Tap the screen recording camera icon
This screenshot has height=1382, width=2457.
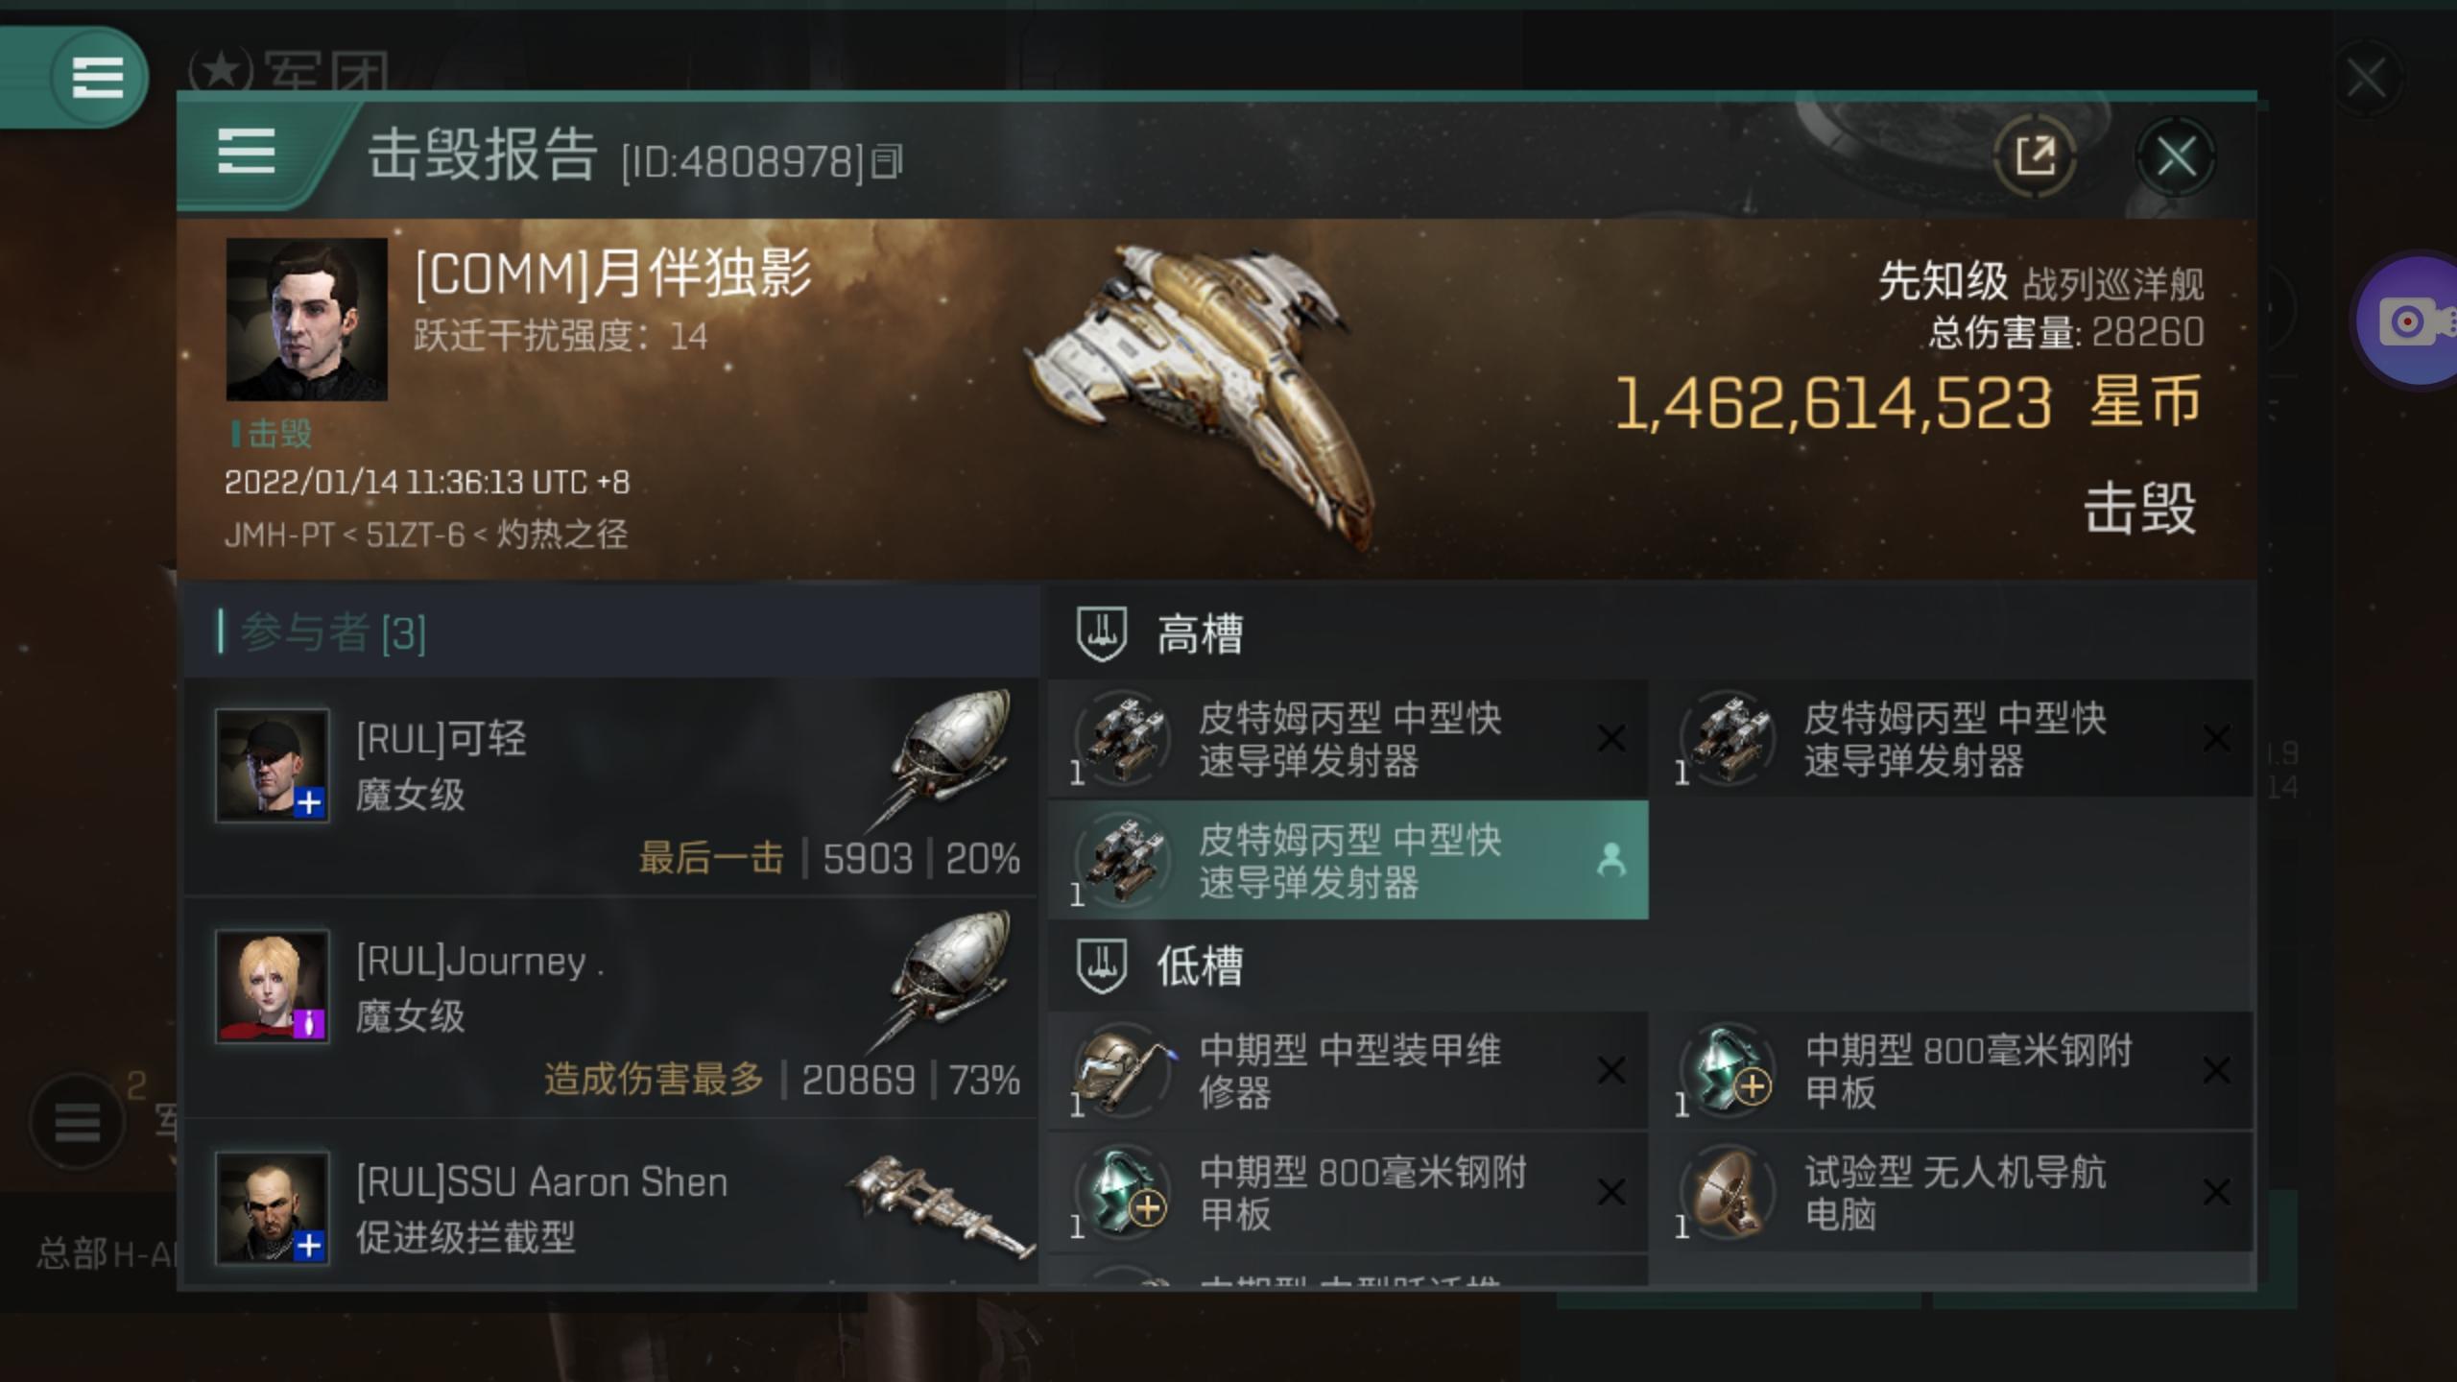tap(2411, 321)
